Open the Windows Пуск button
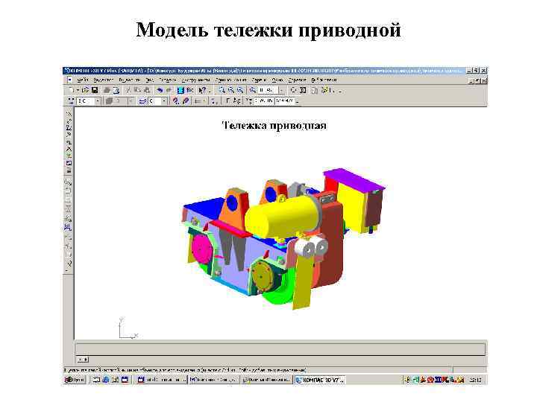This screenshot has width=537, height=402. [x=75, y=380]
